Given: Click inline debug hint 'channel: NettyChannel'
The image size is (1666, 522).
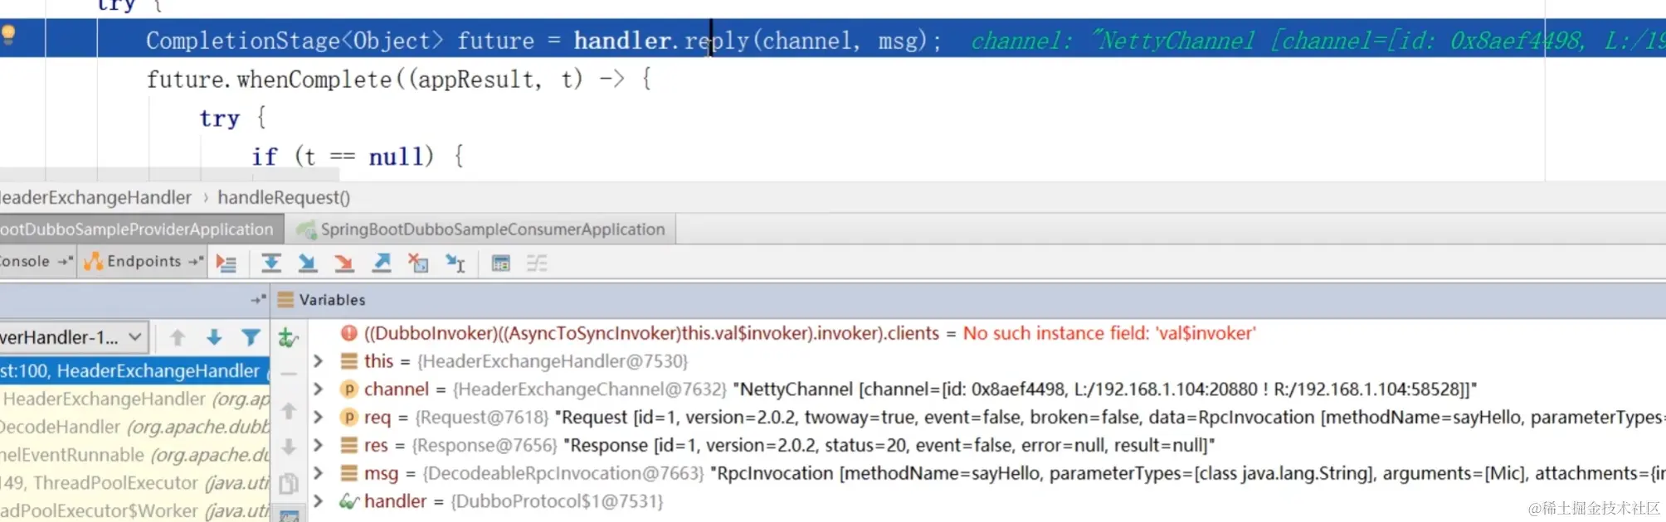Looking at the screenshot, I should click(1113, 41).
